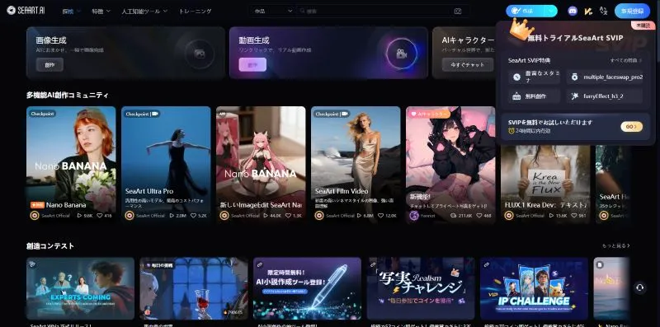Click the heart icon on Nano Banana card

(100, 215)
